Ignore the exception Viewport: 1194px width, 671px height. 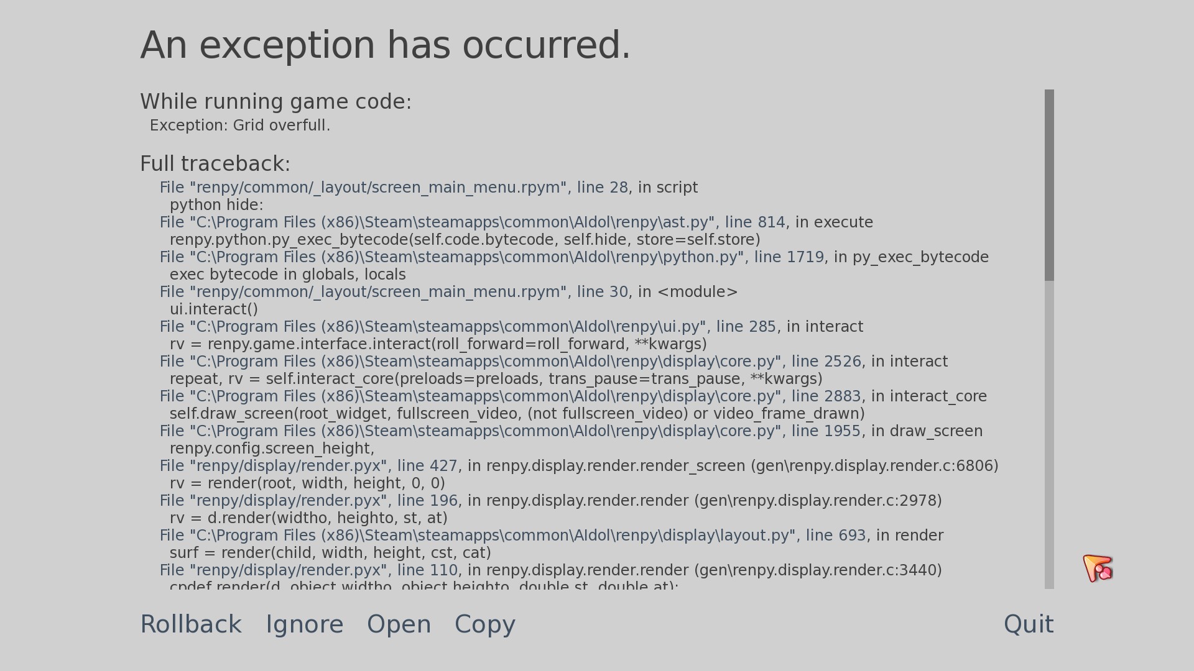click(x=305, y=624)
